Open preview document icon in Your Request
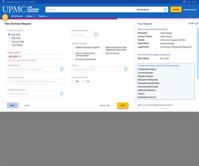199x166 pixels. 196,24
